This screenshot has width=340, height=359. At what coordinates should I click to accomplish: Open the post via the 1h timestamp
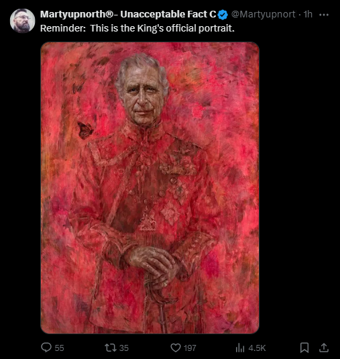[308, 14]
